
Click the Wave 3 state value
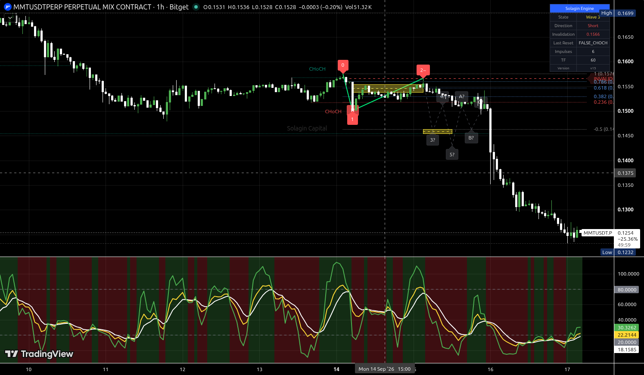tap(593, 17)
